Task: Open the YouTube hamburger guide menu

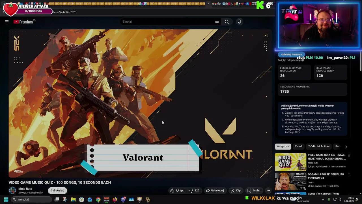Action: tap(7, 22)
